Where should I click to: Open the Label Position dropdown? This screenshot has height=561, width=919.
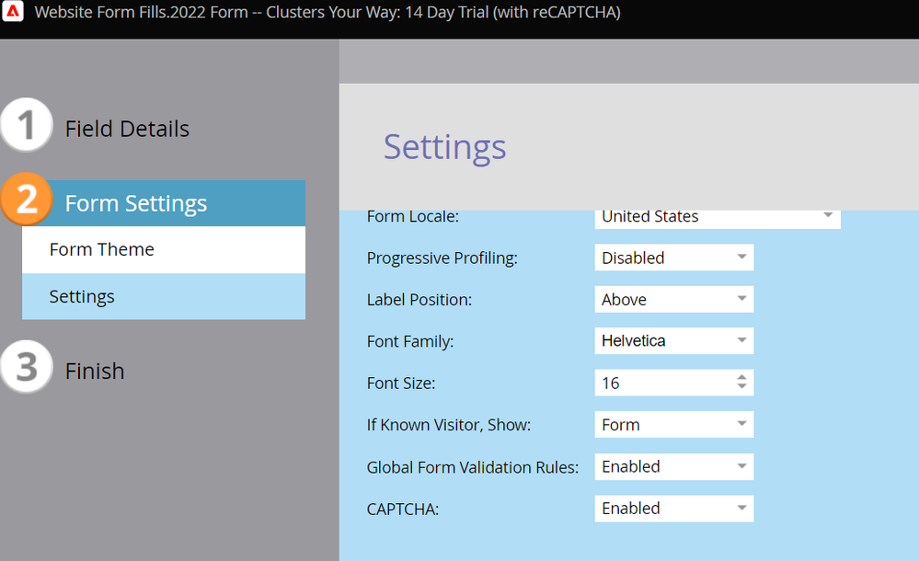click(x=673, y=299)
